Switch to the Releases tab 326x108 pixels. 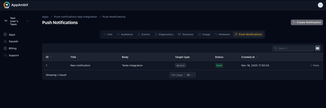(x=222, y=34)
